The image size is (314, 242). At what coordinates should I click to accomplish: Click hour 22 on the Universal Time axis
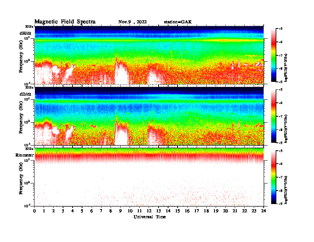point(245,211)
